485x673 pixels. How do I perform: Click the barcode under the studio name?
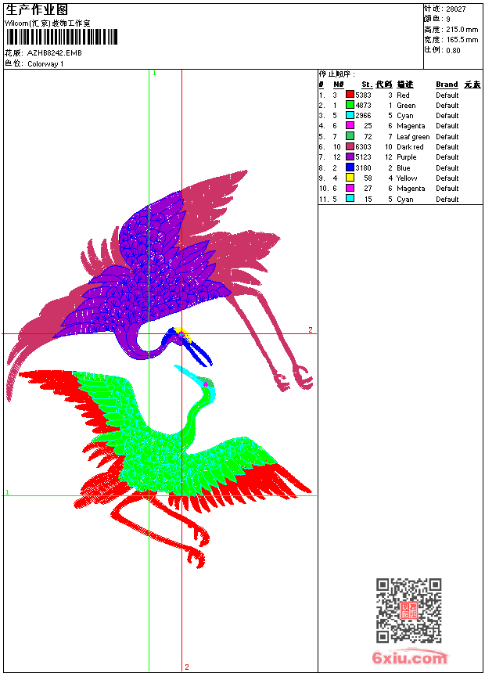pos(61,37)
